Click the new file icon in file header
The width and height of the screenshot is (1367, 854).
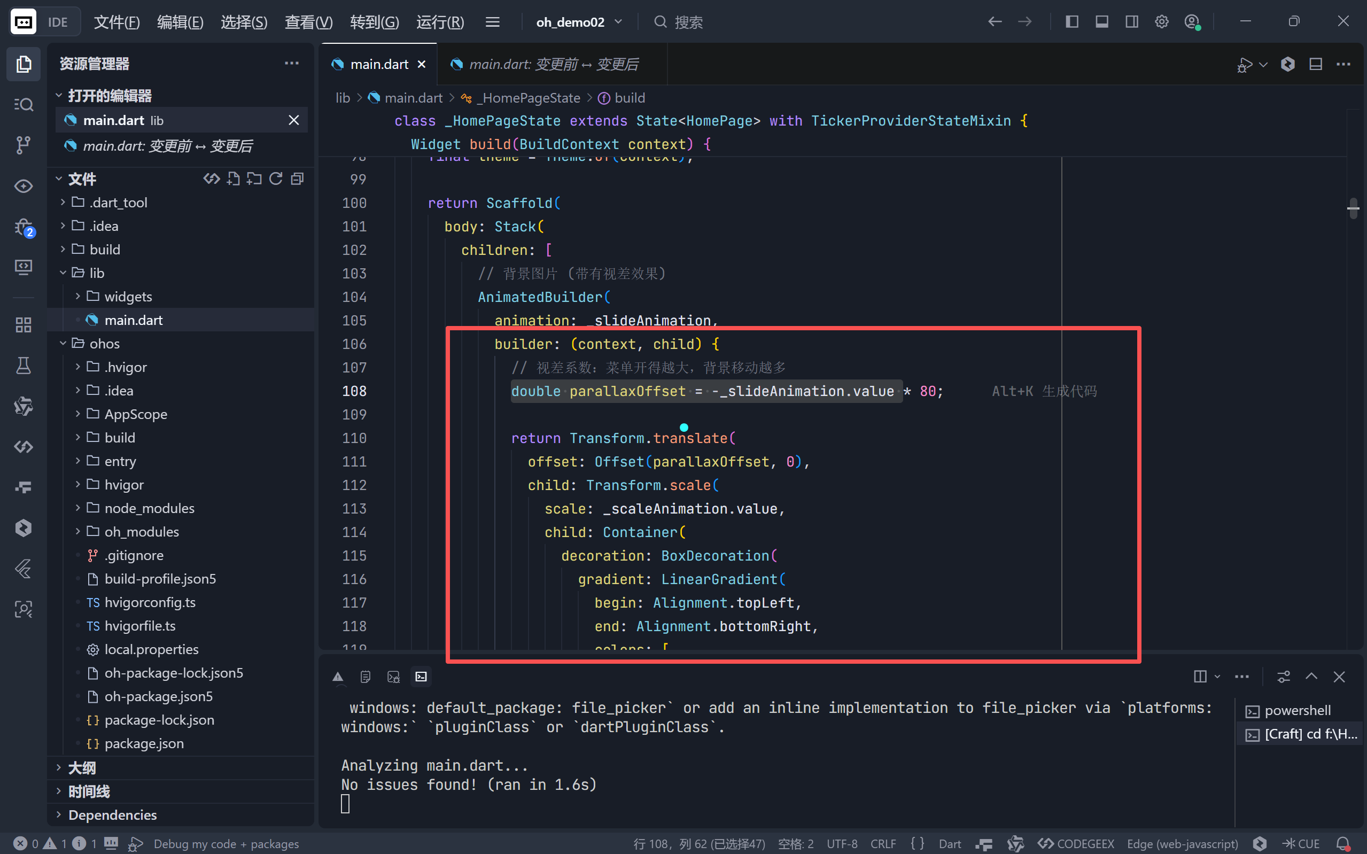click(x=233, y=179)
